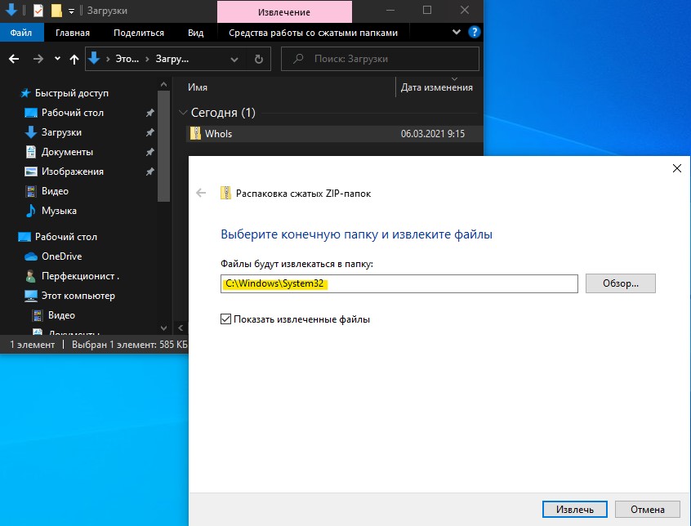Image resolution: width=691 pixels, height=526 pixels.
Task: Open Видео under Этот компьютер
Action: (61, 315)
